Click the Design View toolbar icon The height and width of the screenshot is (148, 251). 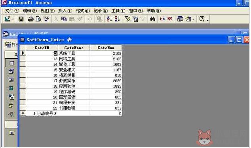point(7,19)
